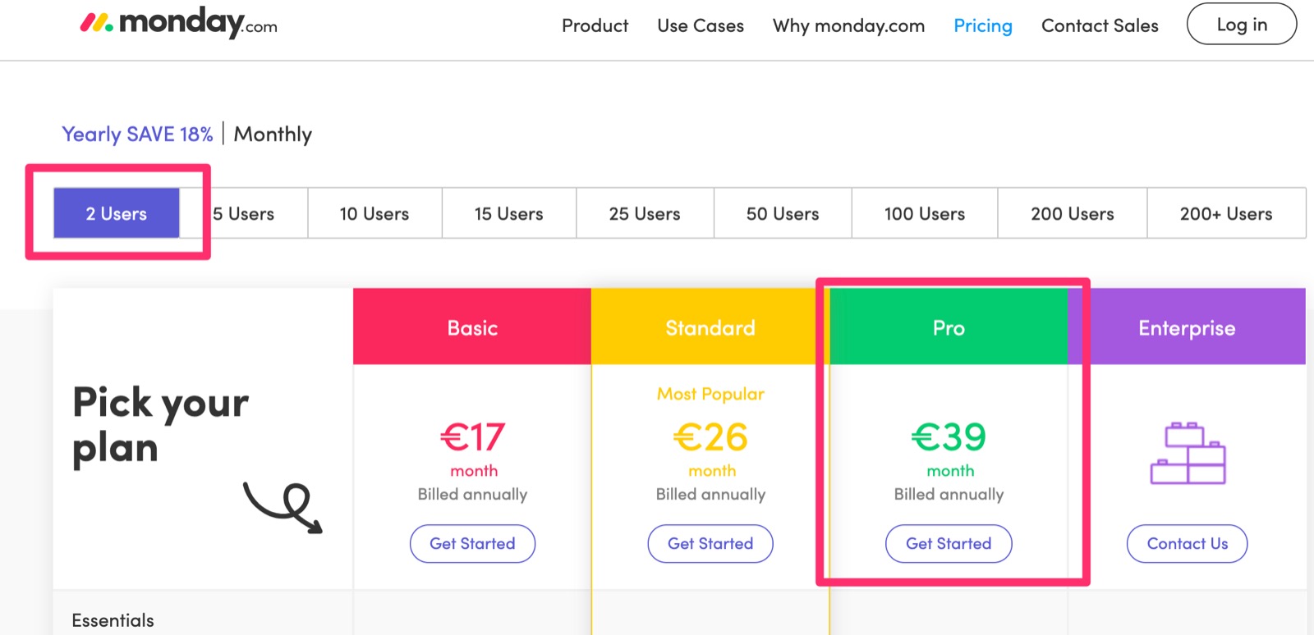Open the Use Cases menu
This screenshot has height=635, width=1314.
coord(701,25)
